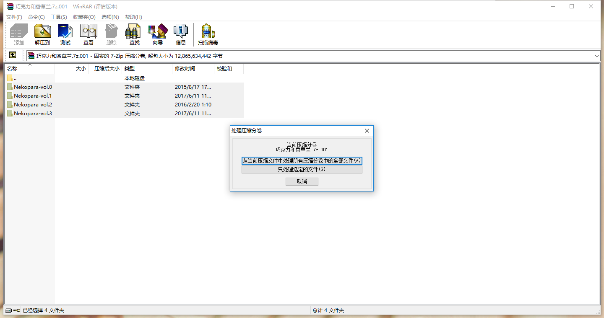Go up one level with the arrow button

coord(13,55)
